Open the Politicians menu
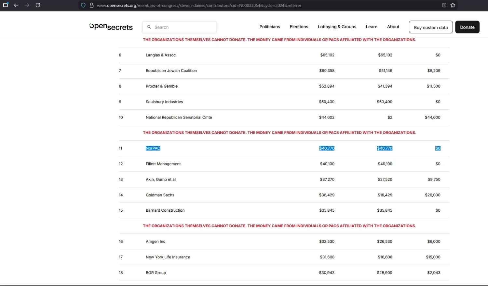The height and width of the screenshot is (286, 488). coord(270,27)
